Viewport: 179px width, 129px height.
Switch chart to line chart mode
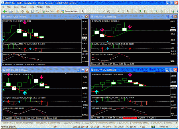(x=145, y=11)
